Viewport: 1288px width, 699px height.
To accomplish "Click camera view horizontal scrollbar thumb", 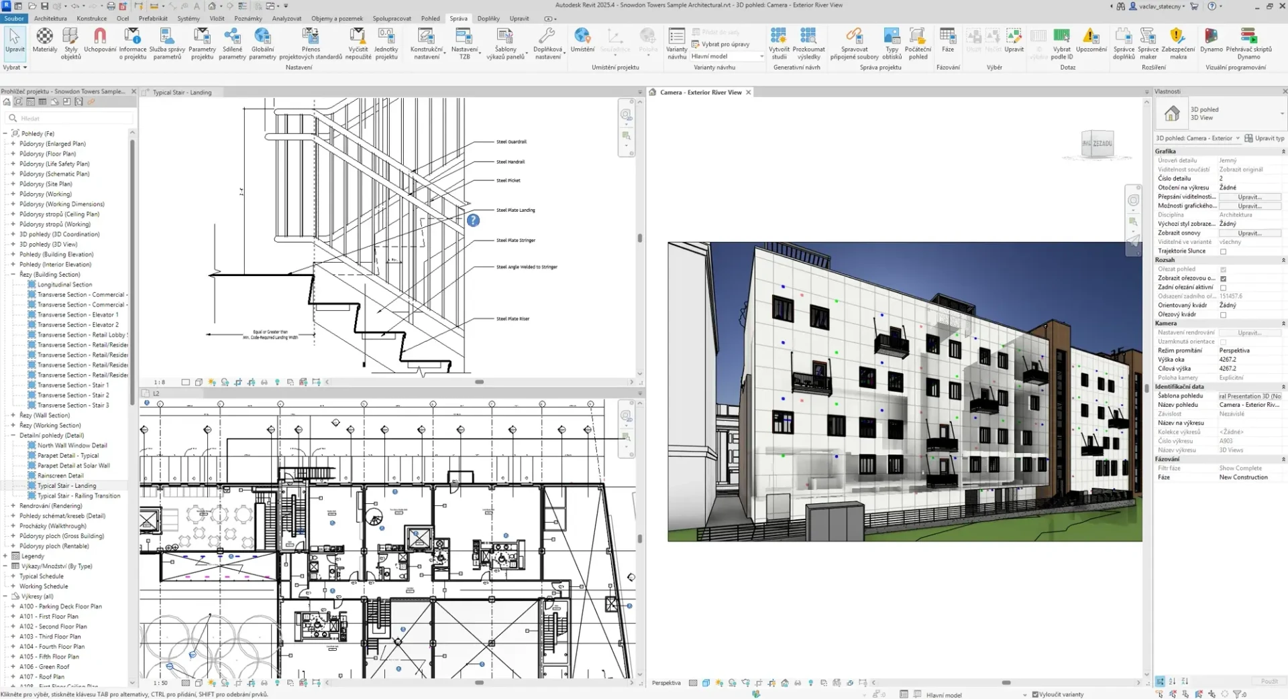I will (1006, 683).
